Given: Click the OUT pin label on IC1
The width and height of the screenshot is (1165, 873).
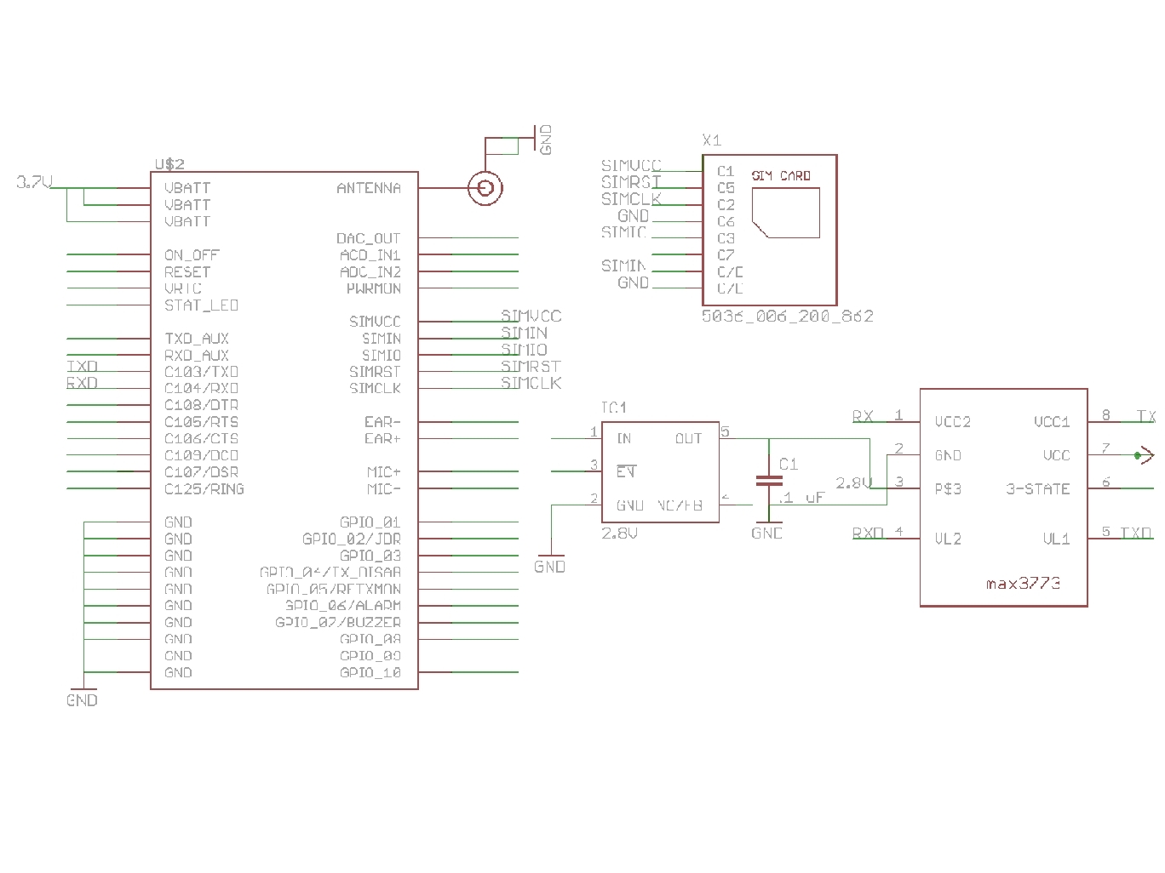Looking at the screenshot, I should click(689, 439).
